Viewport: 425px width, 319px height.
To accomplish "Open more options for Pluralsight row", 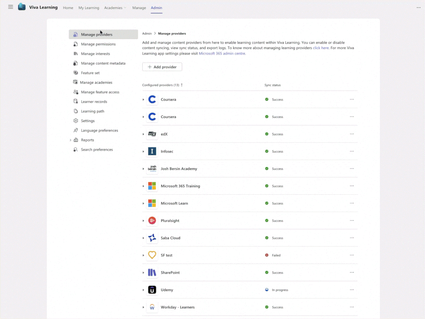I will click(x=352, y=221).
